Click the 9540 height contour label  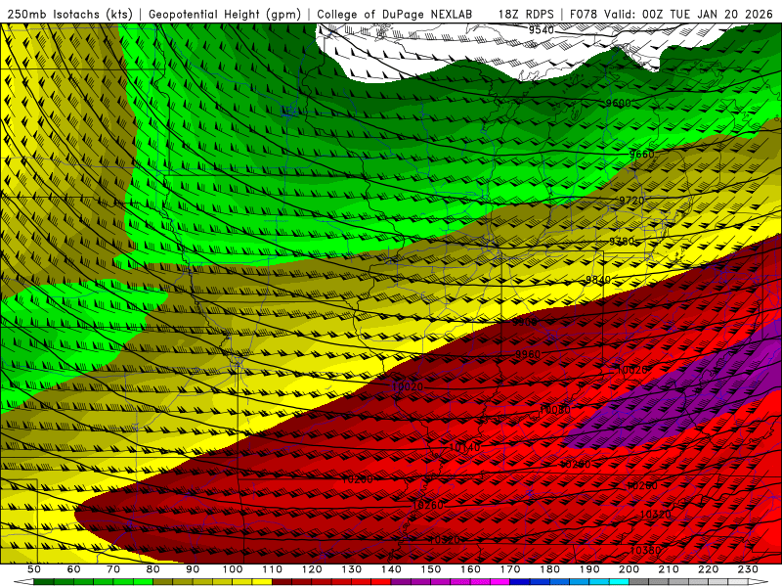(542, 30)
